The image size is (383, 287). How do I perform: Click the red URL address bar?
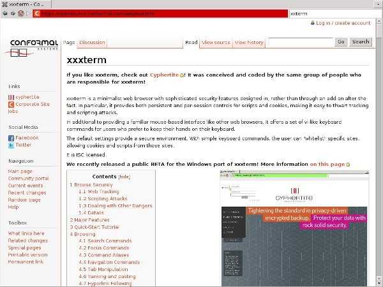pos(160,13)
